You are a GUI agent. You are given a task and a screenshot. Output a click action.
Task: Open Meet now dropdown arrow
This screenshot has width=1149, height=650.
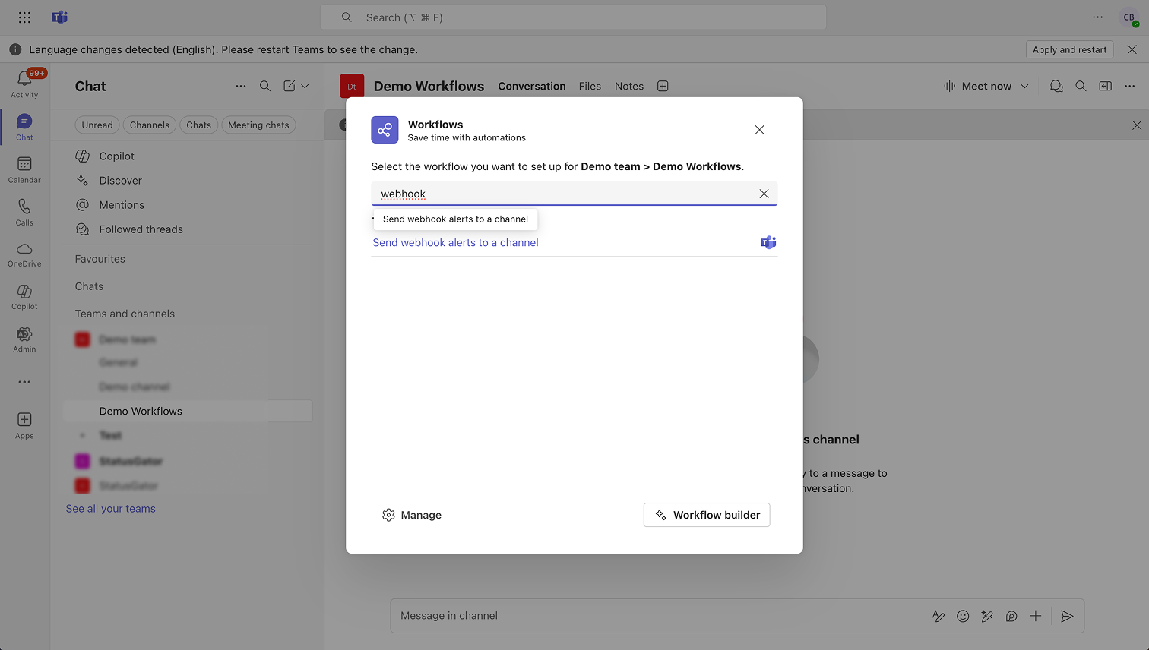pyautogui.click(x=1024, y=86)
